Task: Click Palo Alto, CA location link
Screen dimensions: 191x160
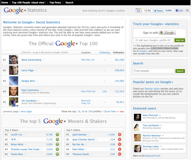Action: point(88,60)
